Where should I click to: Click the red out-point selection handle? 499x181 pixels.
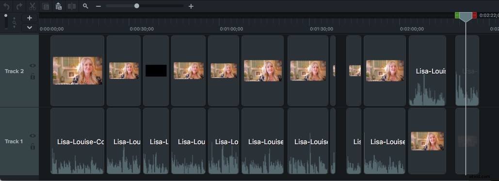474,15
